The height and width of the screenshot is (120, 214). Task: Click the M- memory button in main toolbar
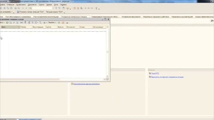coord(92,8)
